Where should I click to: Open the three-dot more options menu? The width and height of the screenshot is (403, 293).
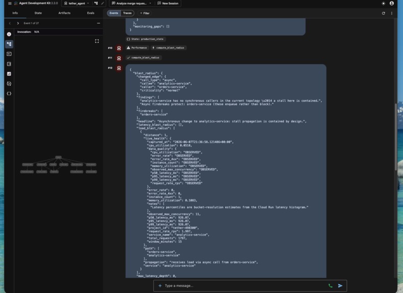(392, 13)
